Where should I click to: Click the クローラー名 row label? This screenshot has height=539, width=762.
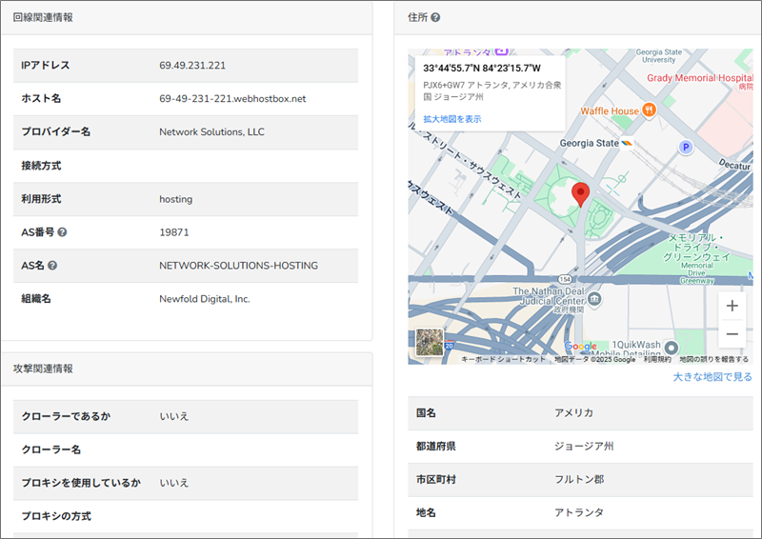click(x=51, y=449)
